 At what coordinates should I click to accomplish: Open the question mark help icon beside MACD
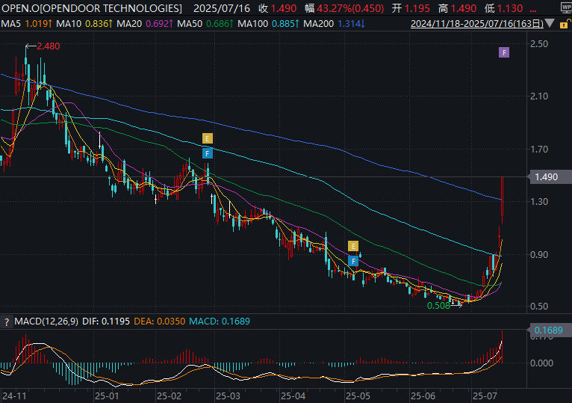[x=7, y=322]
